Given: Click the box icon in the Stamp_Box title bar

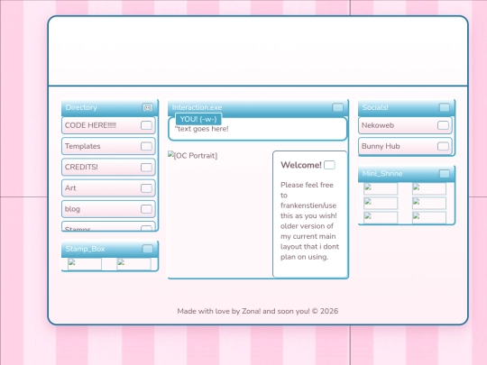Looking at the screenshot, I should (148, 249).
